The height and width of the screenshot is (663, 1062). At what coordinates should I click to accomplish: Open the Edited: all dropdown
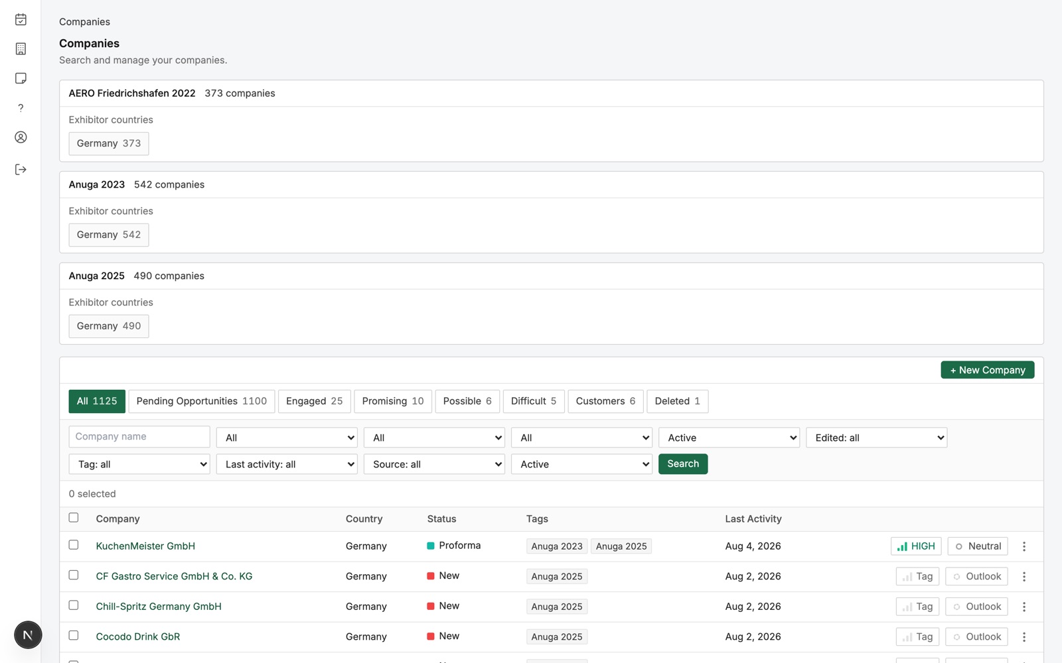tap(876, 438)
